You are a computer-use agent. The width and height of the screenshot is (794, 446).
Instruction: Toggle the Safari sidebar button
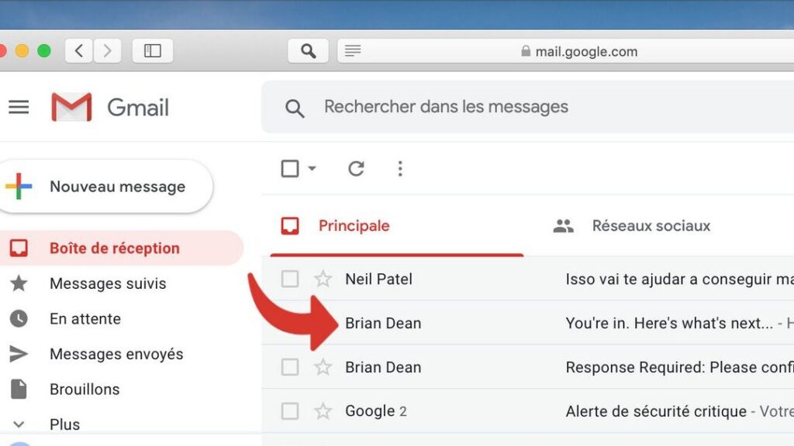click(153, 50)
